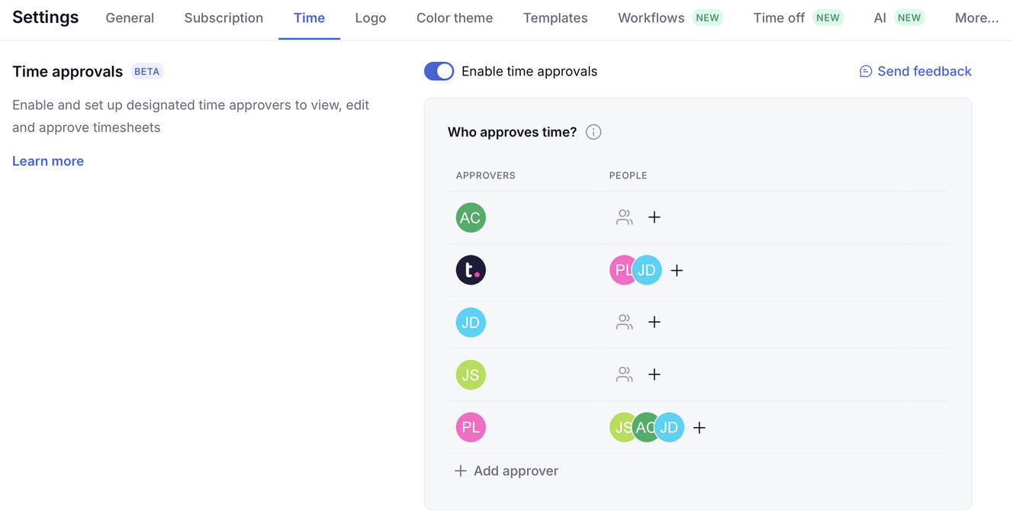Go to the Color theme tab

pyautogui.click(x=455, y=18)
